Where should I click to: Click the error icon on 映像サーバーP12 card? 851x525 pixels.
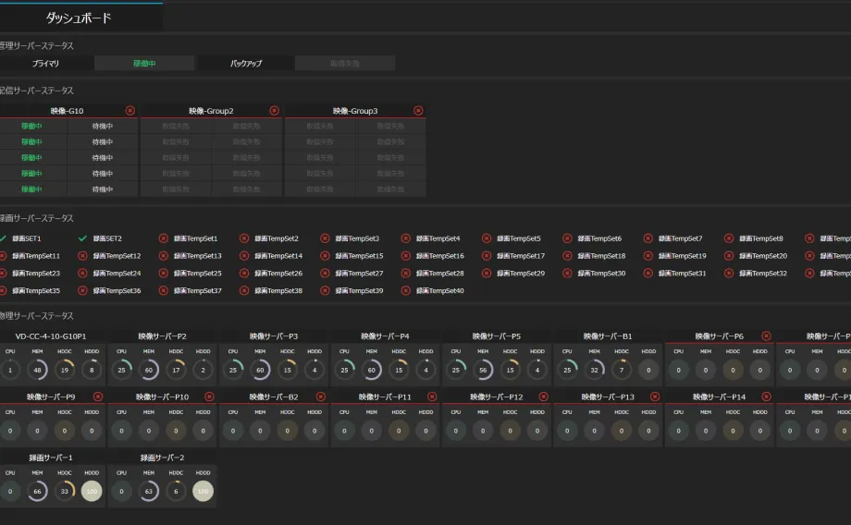(x=543, y=397)
